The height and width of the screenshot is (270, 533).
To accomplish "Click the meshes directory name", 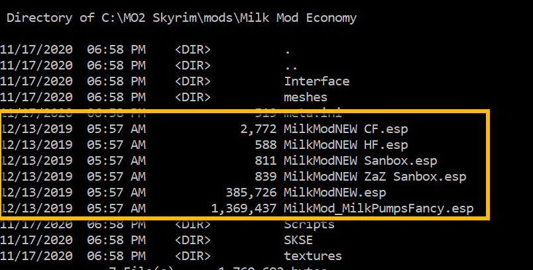I will (305, 97).
